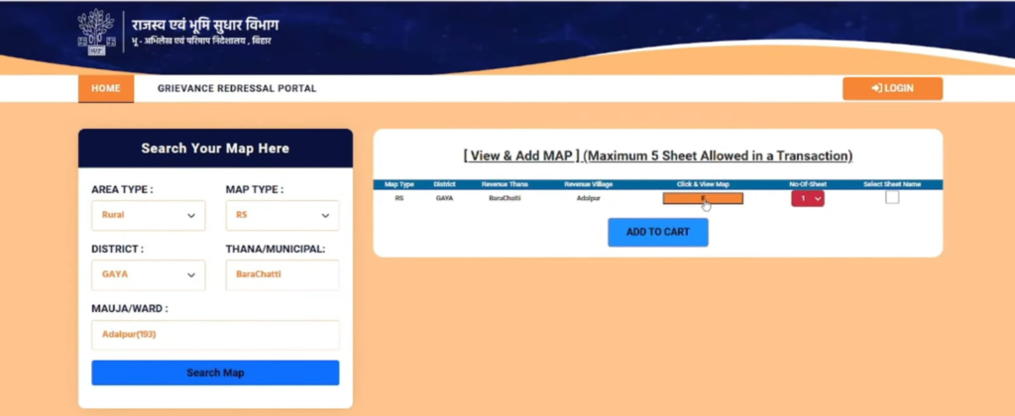The height and width of the screenshot is (416, 1015).
Task: Tick the Select Sheet Name checkbox
Action: (x=892, y=197)
